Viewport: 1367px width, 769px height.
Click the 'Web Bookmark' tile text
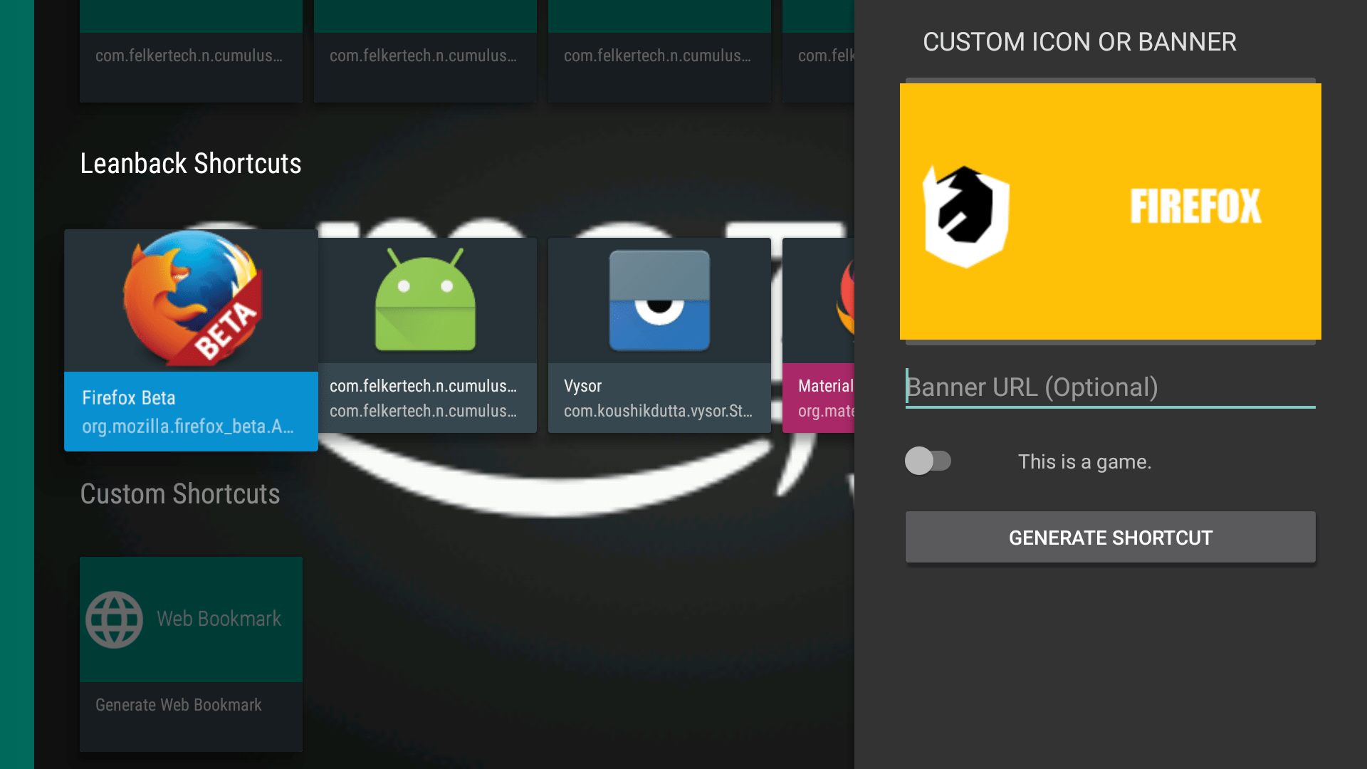click(219, 619)
